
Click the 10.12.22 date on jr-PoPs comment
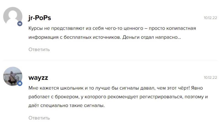(210, 18)
